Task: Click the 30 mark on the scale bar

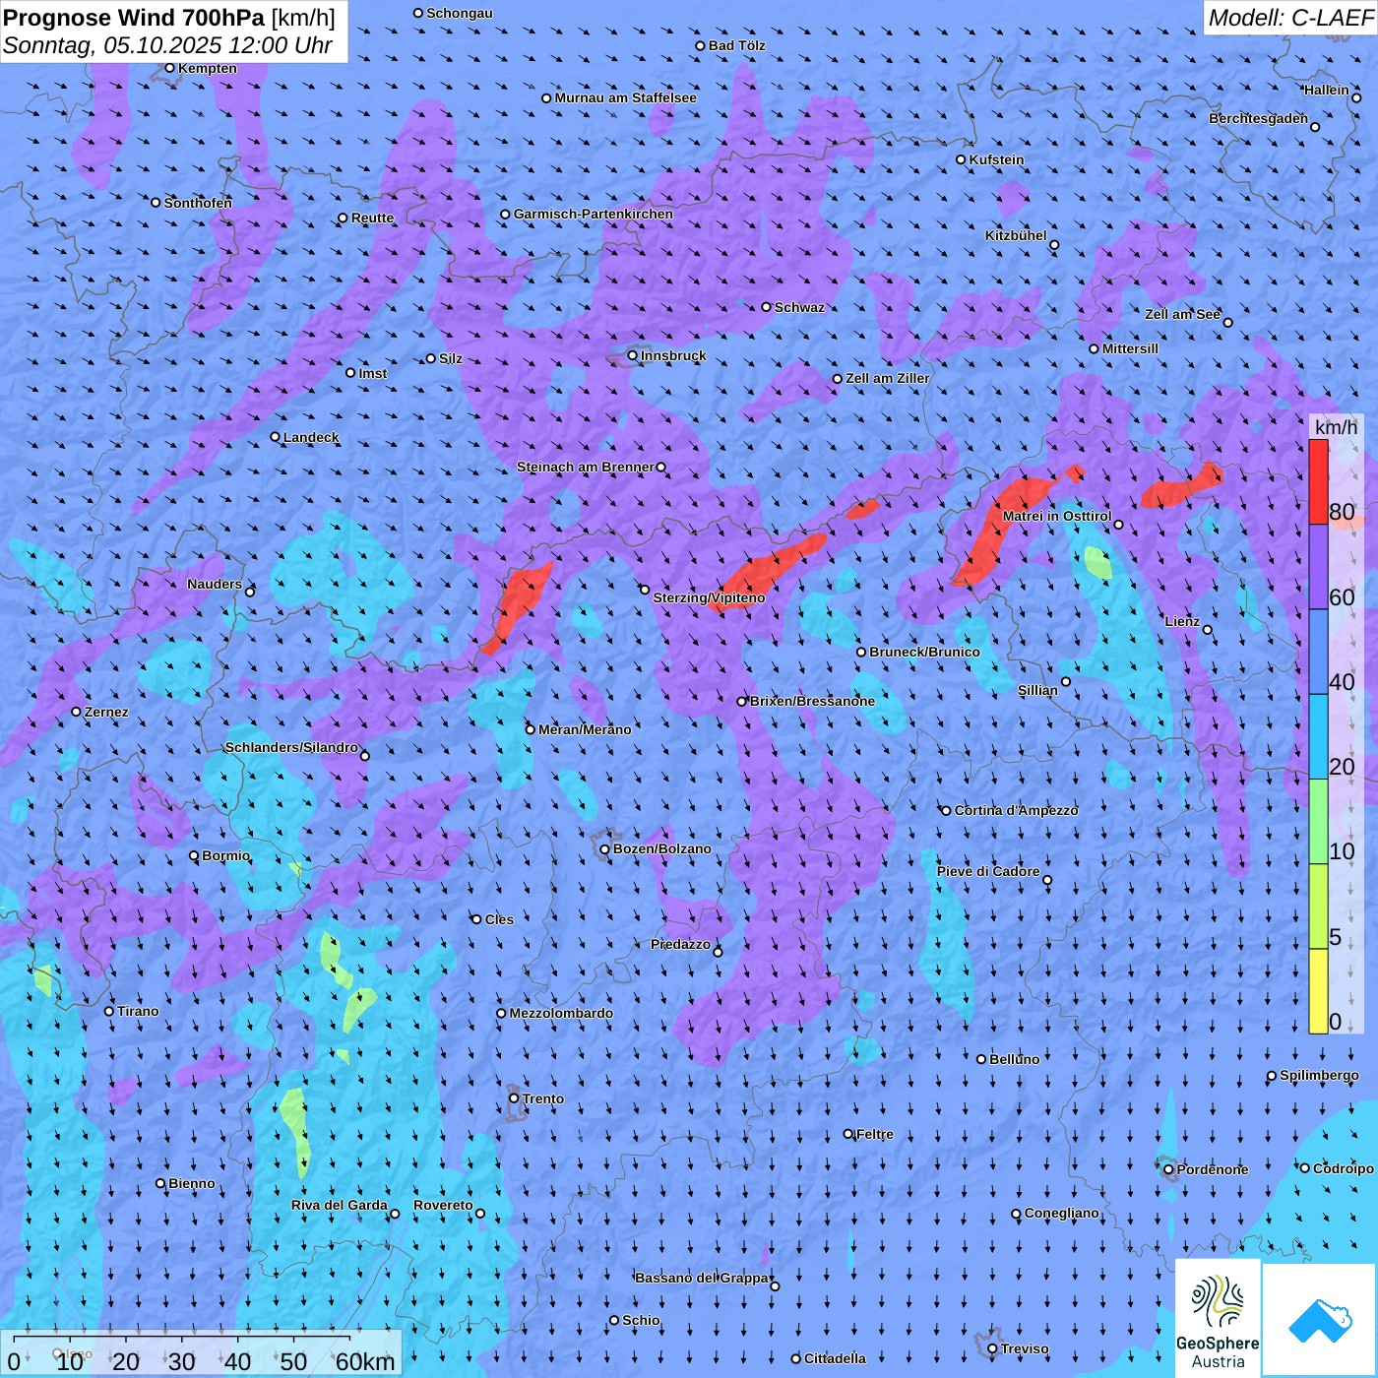Action: tap(182, 1361)
